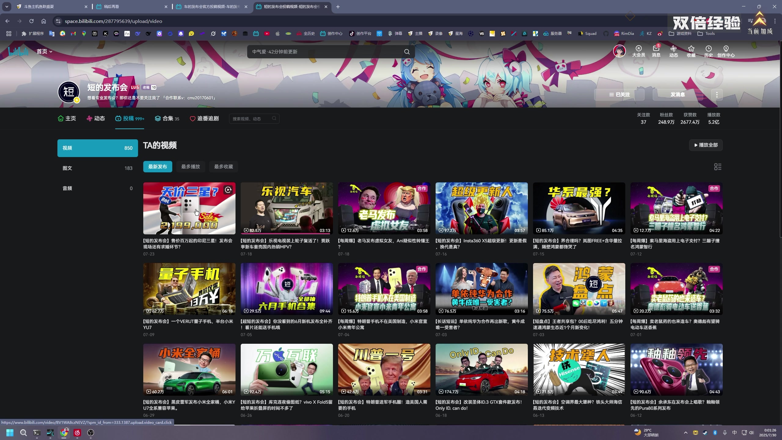Open 历史 history clock icon
This screenshot has width=782, height=440.
point(708,51)
